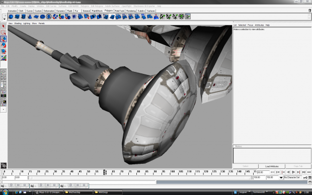Click the blue cone on red base shelf icon
The image size is (312, 195).
tap(156, 17)
